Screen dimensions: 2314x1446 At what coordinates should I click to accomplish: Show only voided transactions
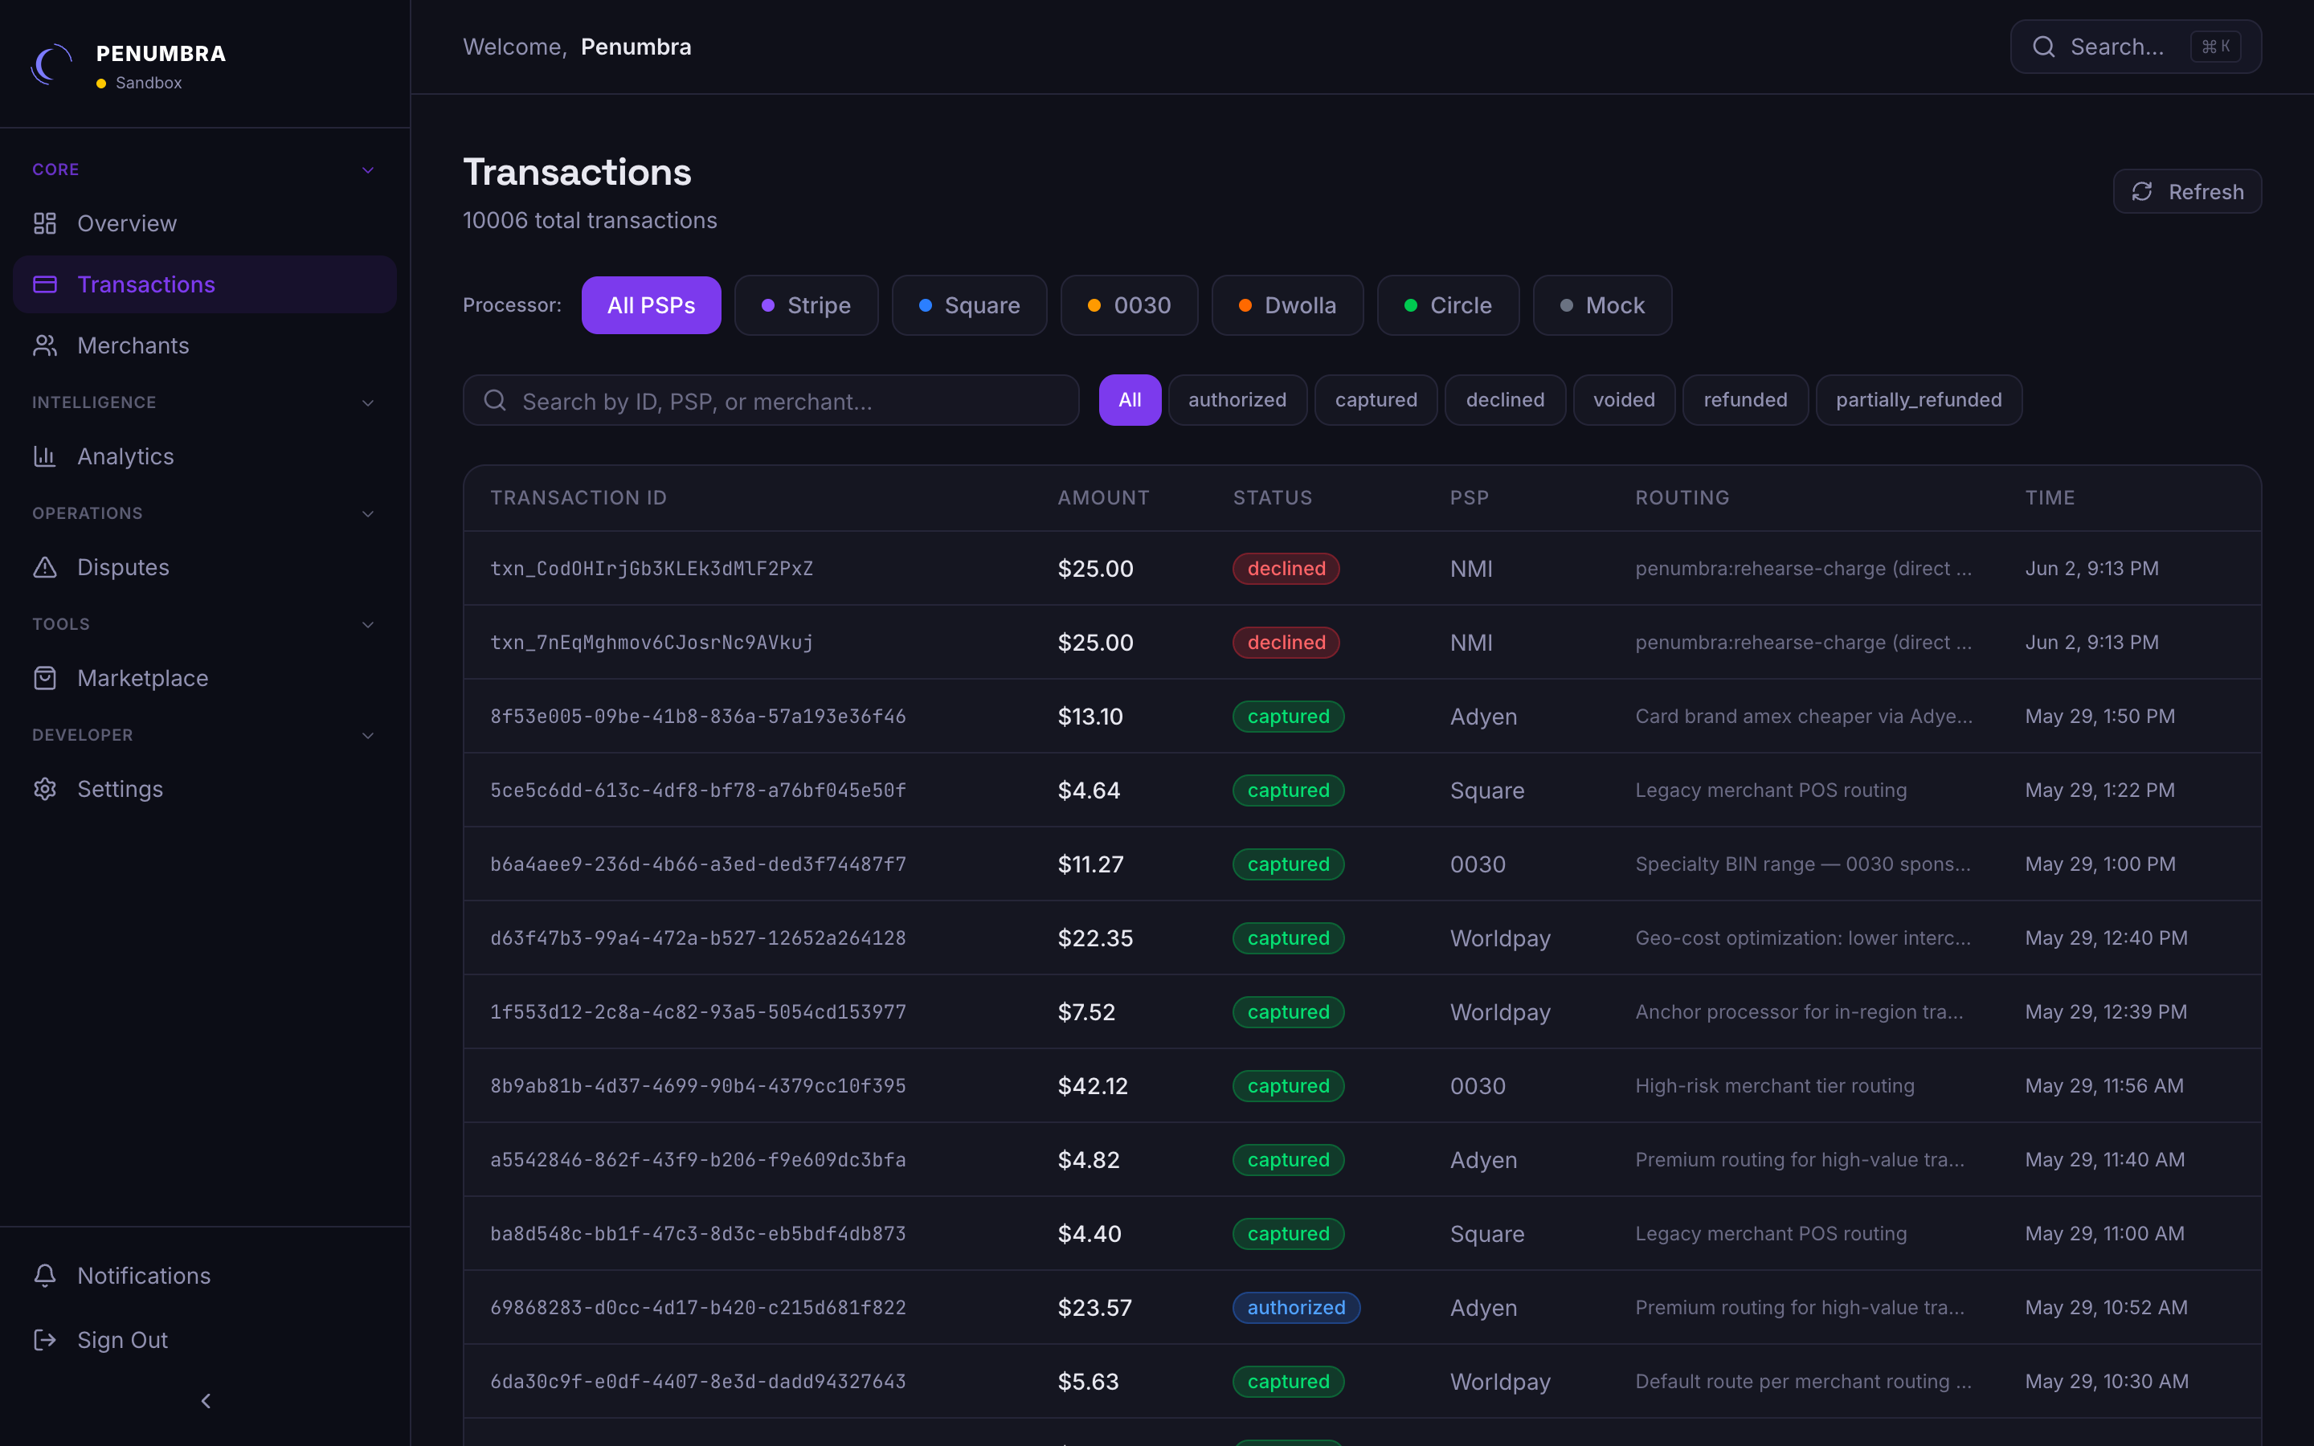coord(1624,400)
